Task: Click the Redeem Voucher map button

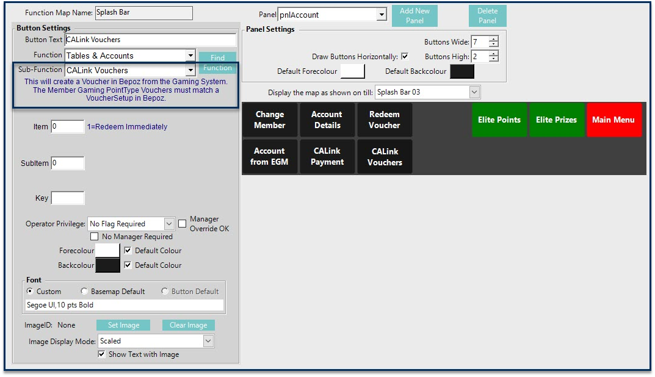Action: (x=385, y=120)
